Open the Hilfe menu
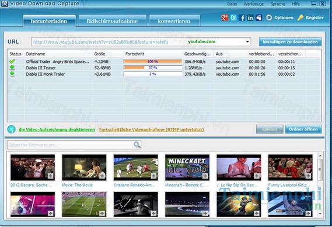This screenshot has height=227, width=332. tap(296, 4)
